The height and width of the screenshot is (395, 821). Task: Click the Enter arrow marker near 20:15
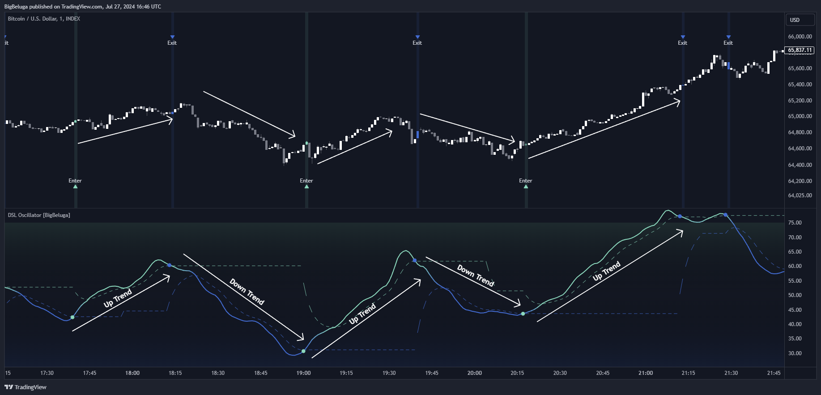[x=526, y=186]
